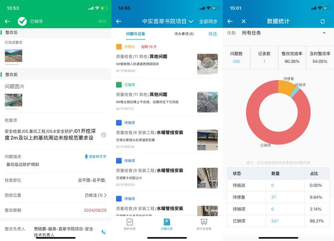
Task: Open the photo for issue ID:11193153
Action: tap(207, 178)
